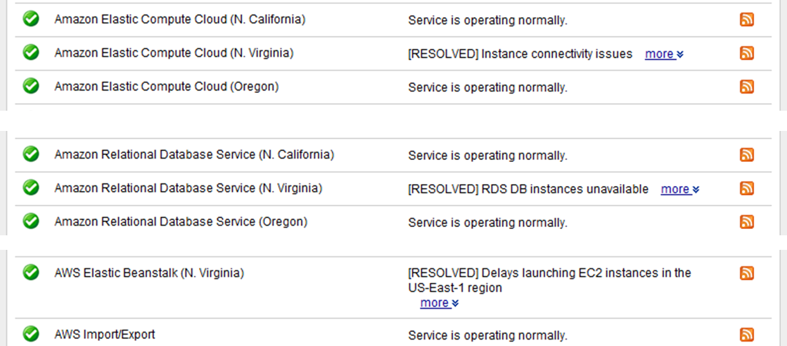Viewport: 787px width, 346px height.
Task: Click green status icon for EC2 N. Virginia
Action: coord(31,53)
